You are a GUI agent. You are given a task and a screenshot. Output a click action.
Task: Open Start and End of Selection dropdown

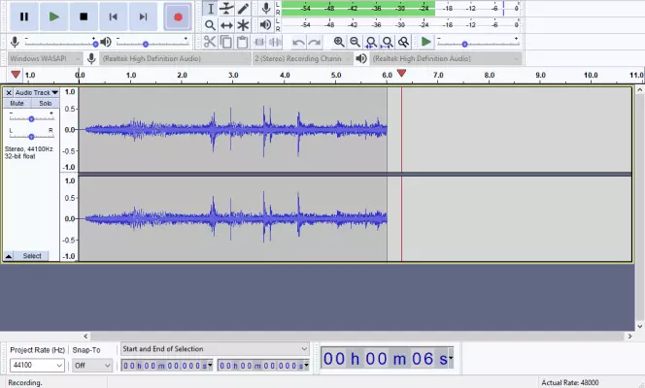pyautogui.click(x=215, y=349)
